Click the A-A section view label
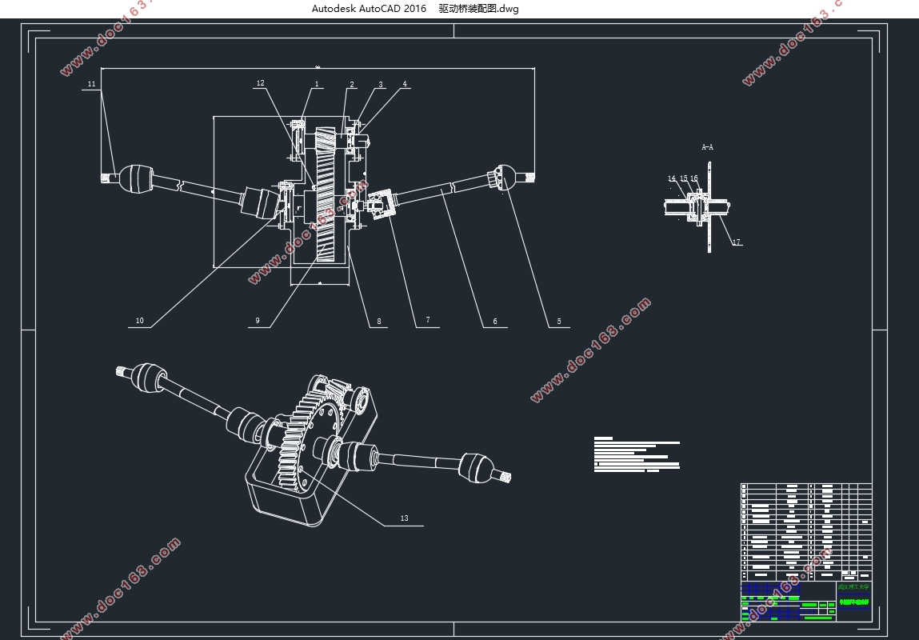The height and width of the screenshot is (640, 919). pyautogui.click(x=707, y=147)
